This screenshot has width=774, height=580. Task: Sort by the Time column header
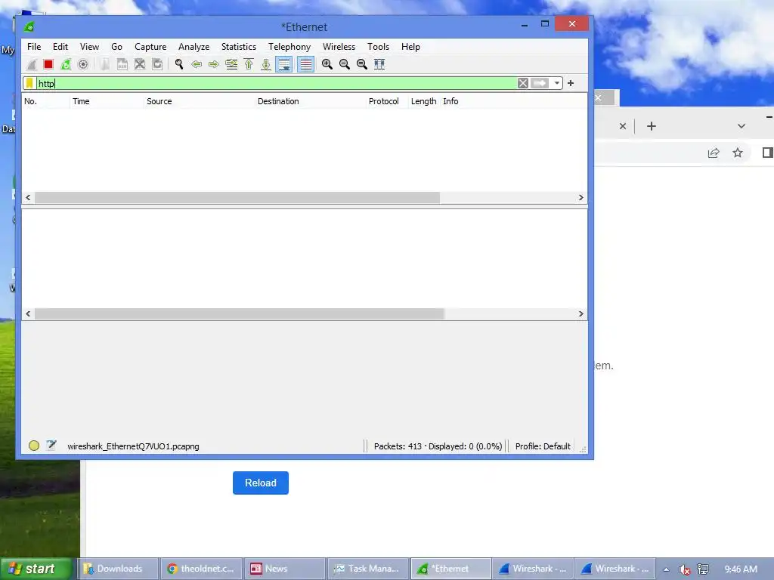pyautogui.click(x=107, y=102)
